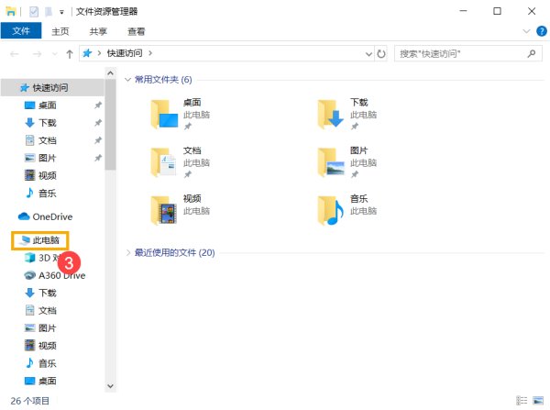Select pinned 图片 under quick access
Viewport: 550px width, 410px height.
(48, 158)
